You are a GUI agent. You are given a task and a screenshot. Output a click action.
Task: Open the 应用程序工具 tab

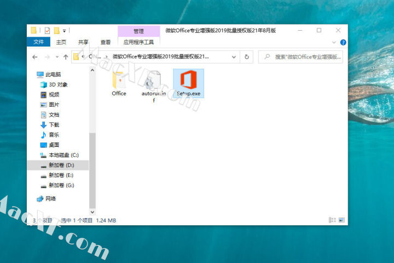point(138,42)
